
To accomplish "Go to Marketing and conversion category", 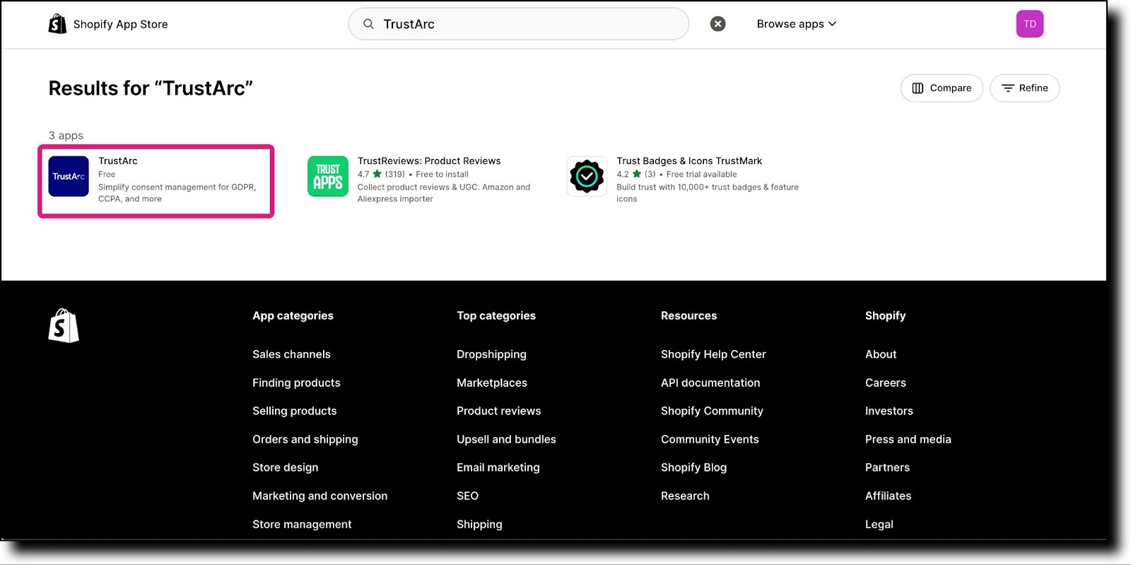I will (x=320, y=496).
